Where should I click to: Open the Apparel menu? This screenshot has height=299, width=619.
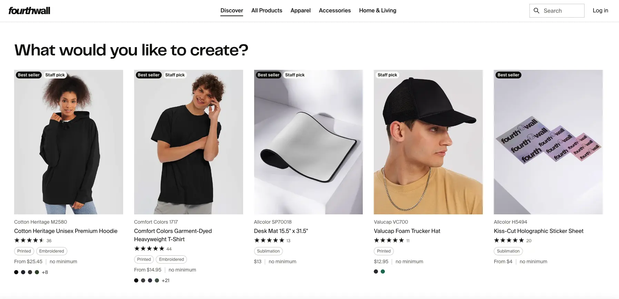click(x=300, y=11)
